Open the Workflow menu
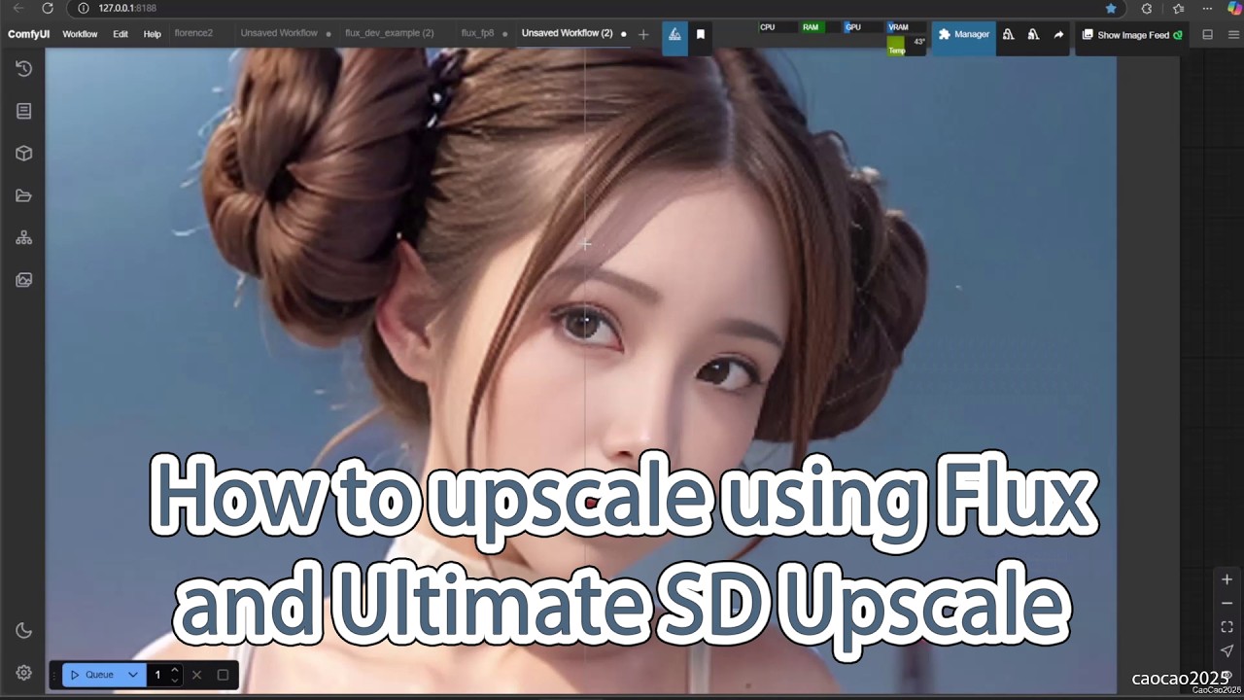The height and width of the screenshot is (700, 1244). point(80,34)
